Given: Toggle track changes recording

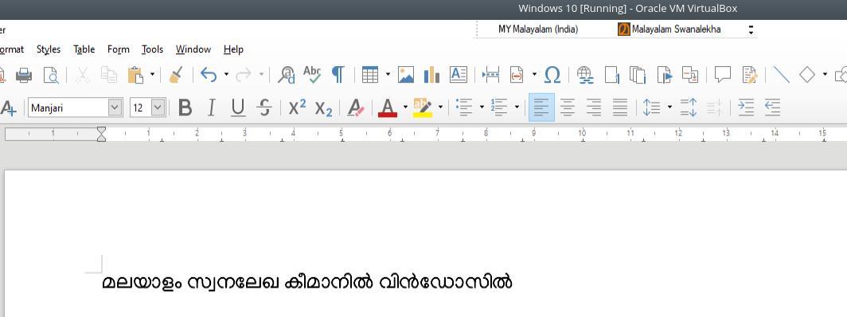Looking at the screenshot, I should tap(750, 75).
